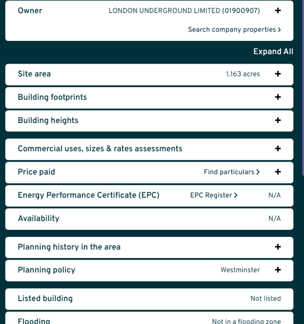Expand Planning policy plus icon
Screen dimensions: 304x324
(278, 270)
